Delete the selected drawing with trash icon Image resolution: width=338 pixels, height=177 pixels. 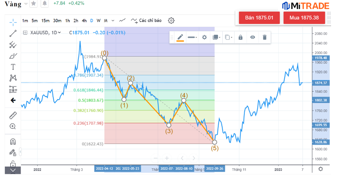tap(264, 38)
